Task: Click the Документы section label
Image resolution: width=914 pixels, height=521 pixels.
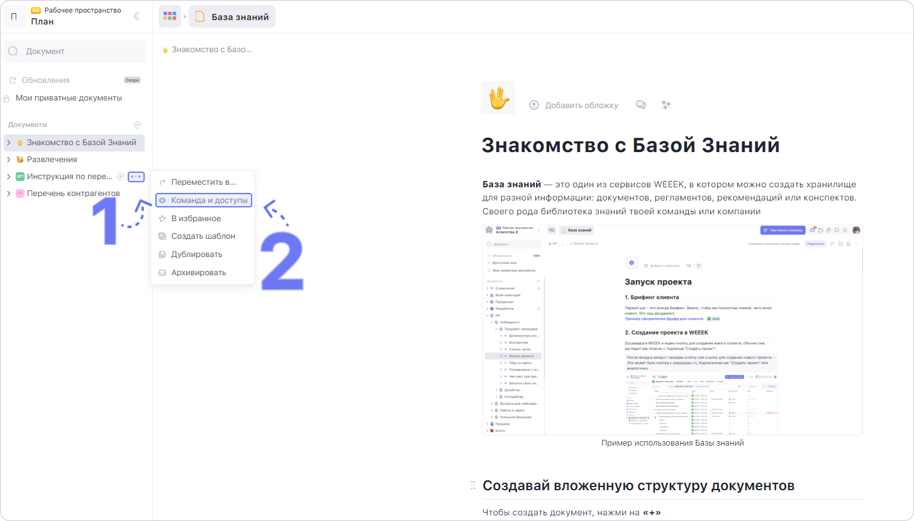Action: coord(28,125)
